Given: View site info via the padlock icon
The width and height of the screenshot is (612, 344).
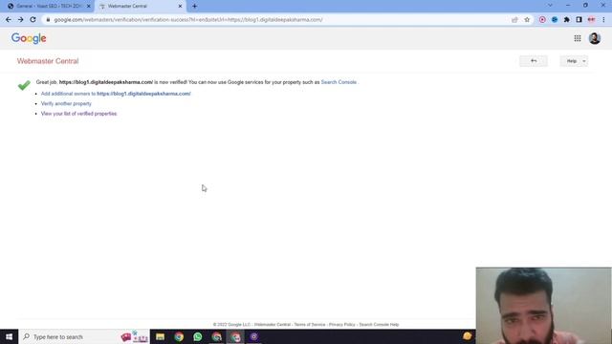Looking at the screenshot, I should [48, 19].
